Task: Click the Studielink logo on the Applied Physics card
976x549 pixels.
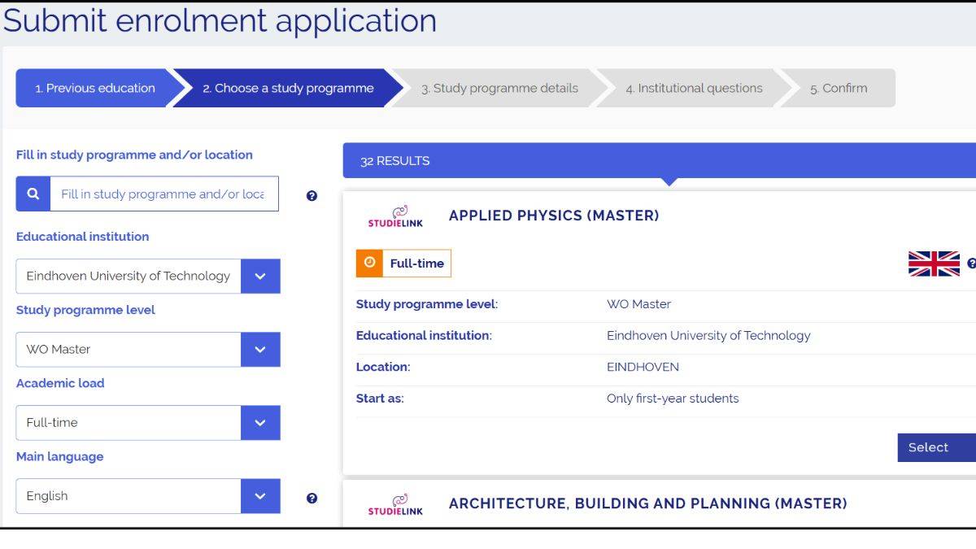Action: tap(396, 215)
